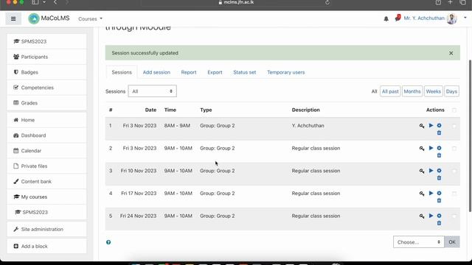Open Calendar in the sidebar
The image size is (472, 265).
(46, 150)
